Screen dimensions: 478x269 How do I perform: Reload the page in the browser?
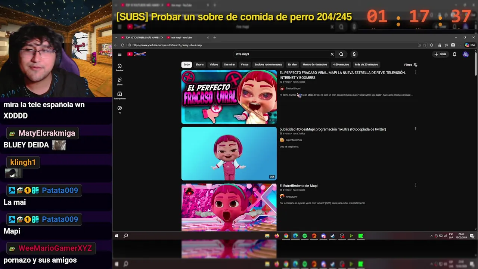pyautogui.click(x=122, y=45)
